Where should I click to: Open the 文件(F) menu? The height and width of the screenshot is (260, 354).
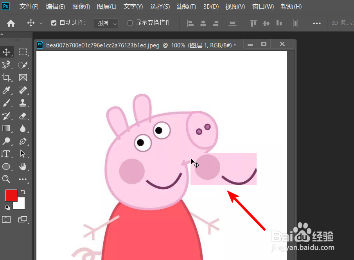point(29,7)
